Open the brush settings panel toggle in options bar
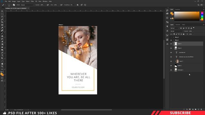 [14, 5]
